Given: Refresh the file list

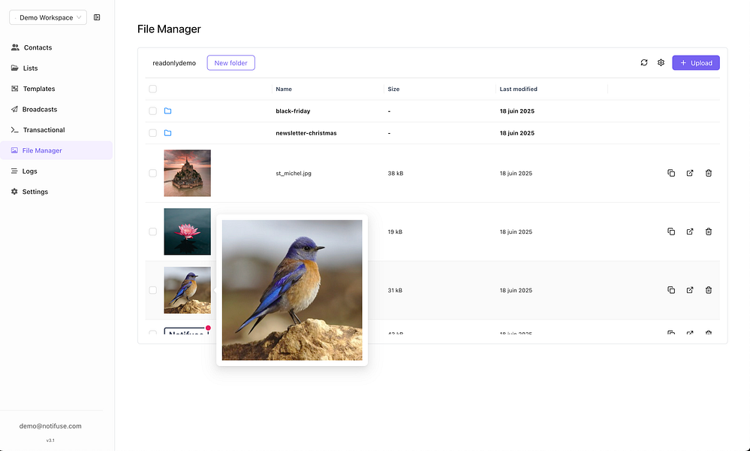Looking at the screenshot, I should pyautogui.click(x=644, y=62).
